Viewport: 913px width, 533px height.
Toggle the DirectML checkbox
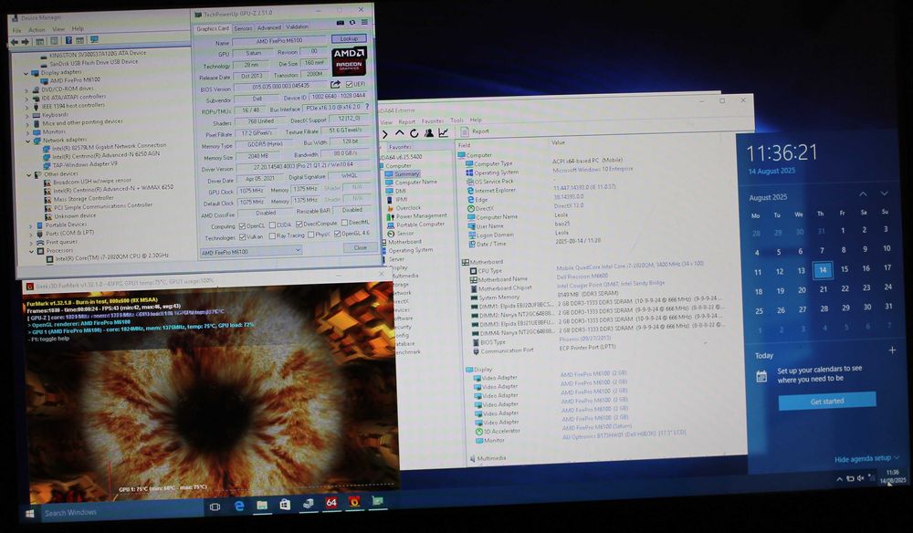(x=344, y=223)
